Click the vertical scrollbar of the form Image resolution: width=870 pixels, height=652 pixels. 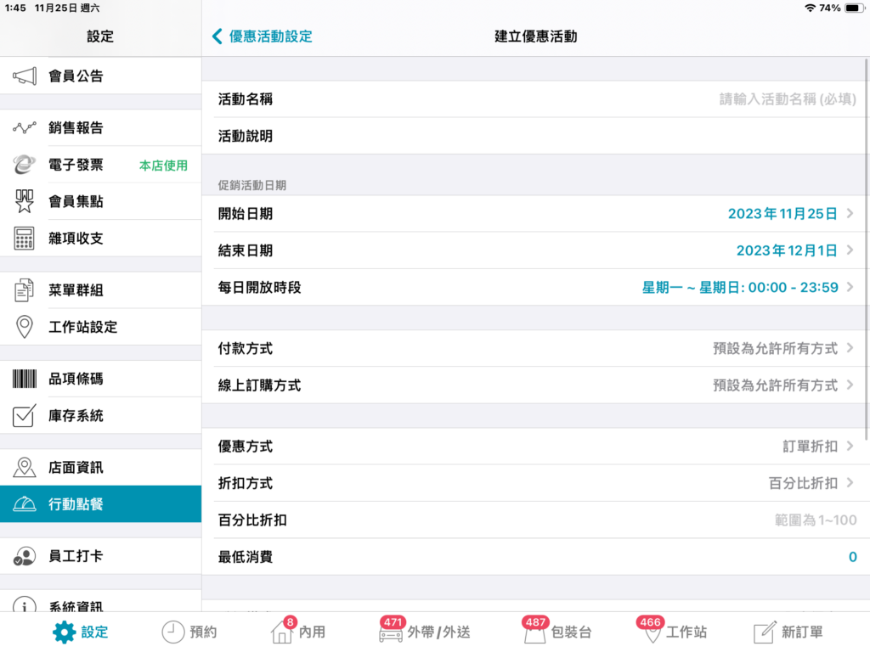[867, 250]
